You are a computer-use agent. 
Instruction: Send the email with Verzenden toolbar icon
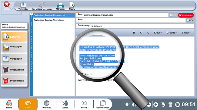(x=23, y=6)
